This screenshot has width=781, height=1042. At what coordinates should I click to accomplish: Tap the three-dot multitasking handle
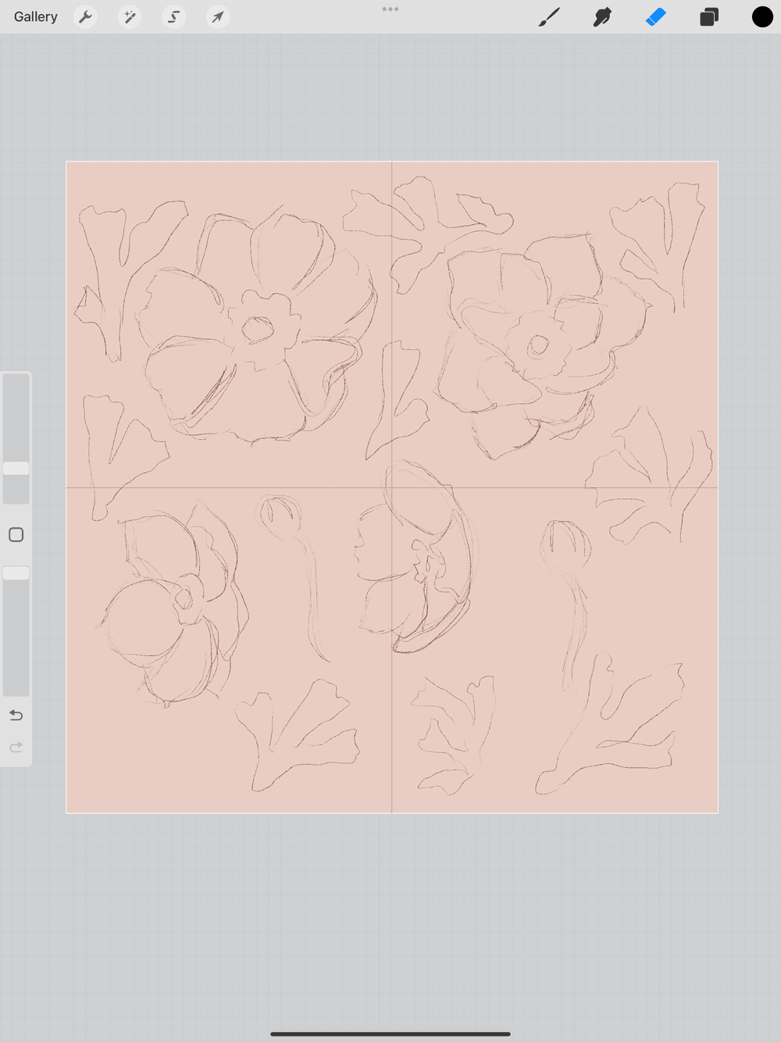point(390,9)
